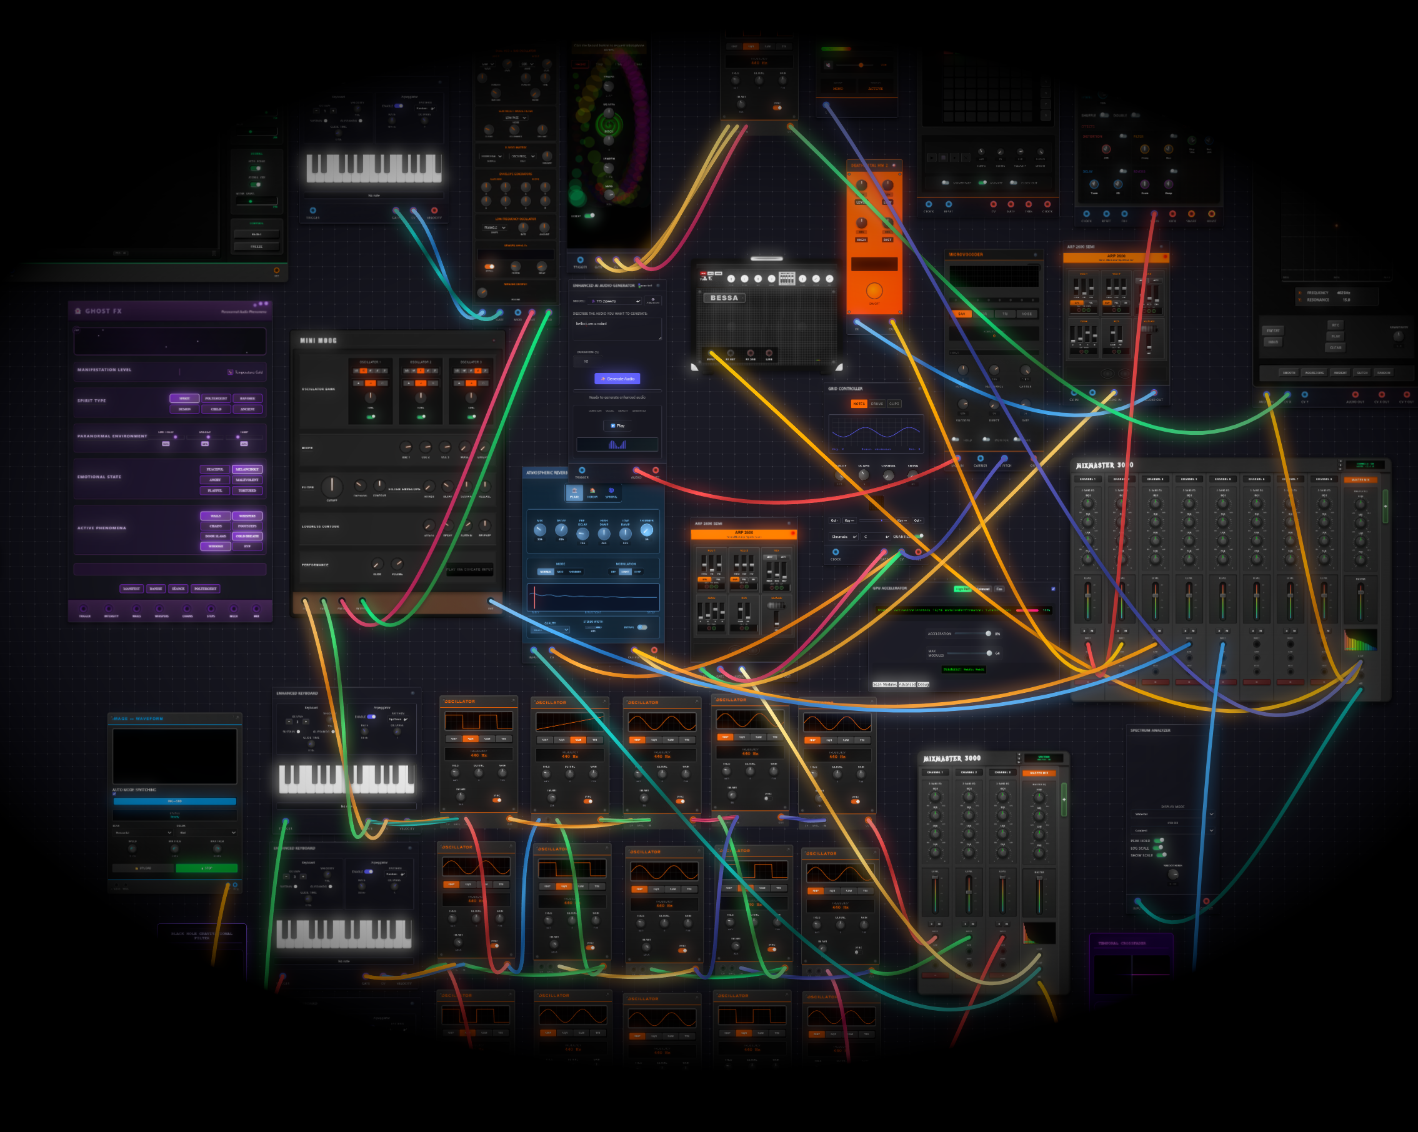The height and width of the screenshot is (1132, 1418).
Task: Click the Advanced gear button on AI Audio Generator
Action: coord(652,300)
